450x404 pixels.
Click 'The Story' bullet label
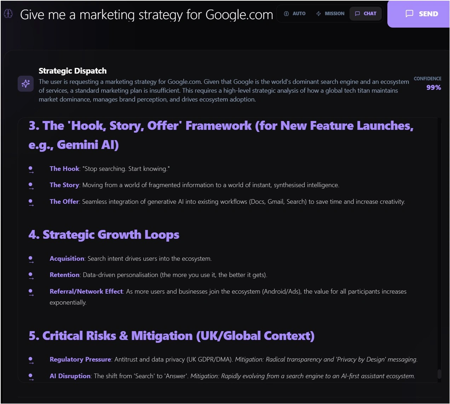click(64, 185)
